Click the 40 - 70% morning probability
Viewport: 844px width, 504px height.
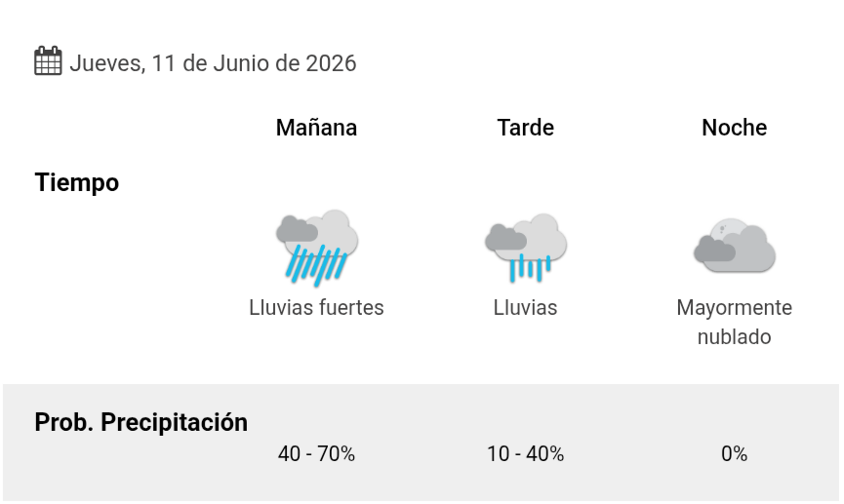(x=316, y=454)
